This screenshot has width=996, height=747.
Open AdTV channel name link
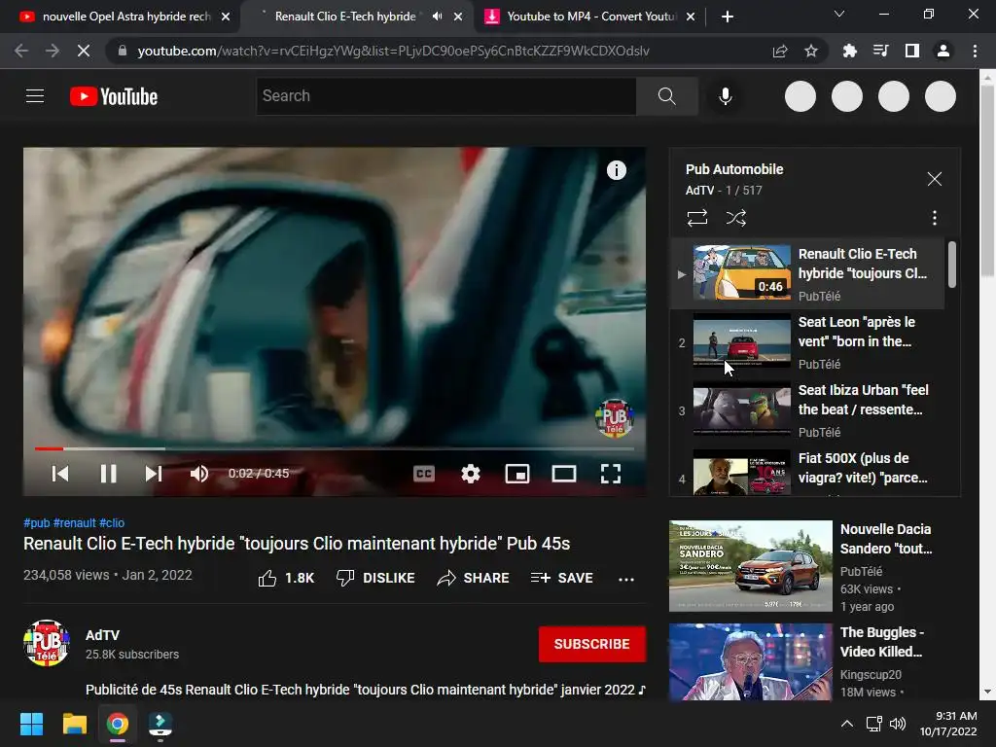(102, 635)
